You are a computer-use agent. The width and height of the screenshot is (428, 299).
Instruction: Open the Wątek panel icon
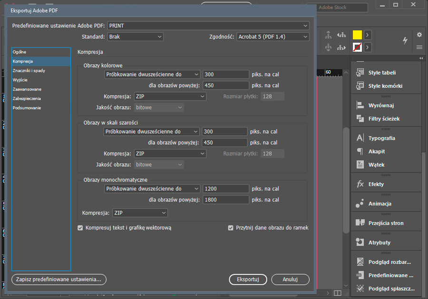click(x=360, y=165)
